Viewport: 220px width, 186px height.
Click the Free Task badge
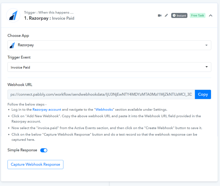(x=197, y=16)
